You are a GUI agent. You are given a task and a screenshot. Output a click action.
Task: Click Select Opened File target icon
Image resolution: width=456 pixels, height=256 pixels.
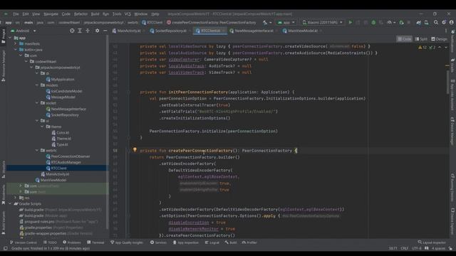coord(72,31)
